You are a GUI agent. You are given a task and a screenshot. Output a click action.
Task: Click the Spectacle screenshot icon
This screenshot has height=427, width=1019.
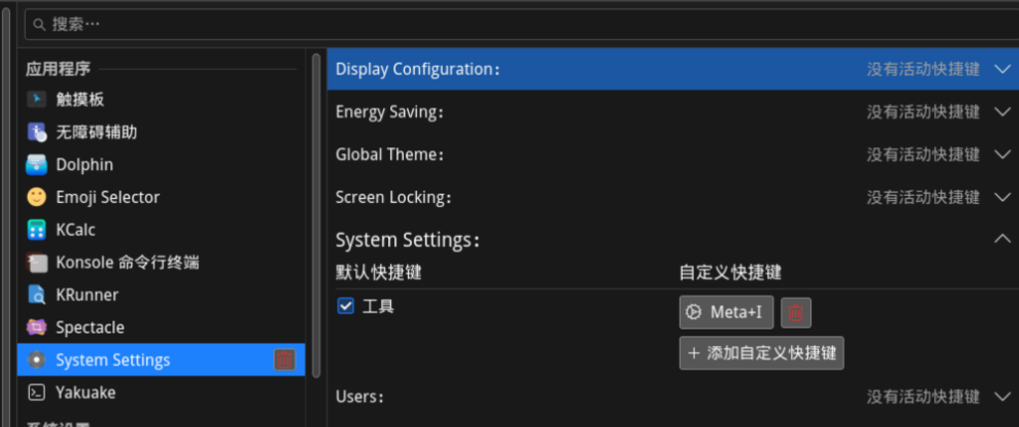point(37,326)
